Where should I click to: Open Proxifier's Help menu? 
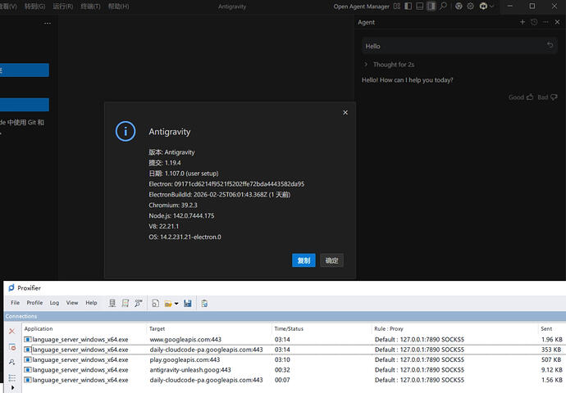pyautogui.click(x=91, y=303)
